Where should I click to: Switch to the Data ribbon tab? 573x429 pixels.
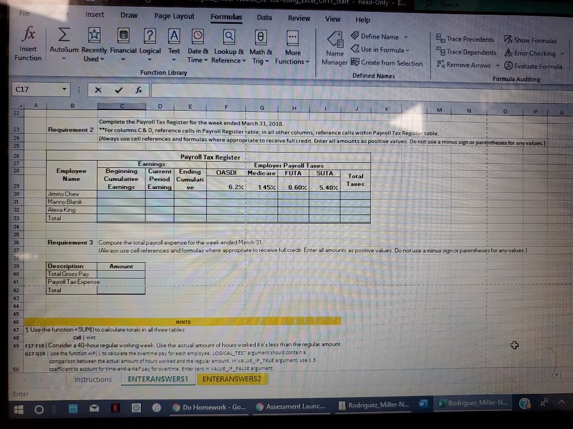(264, 18)
